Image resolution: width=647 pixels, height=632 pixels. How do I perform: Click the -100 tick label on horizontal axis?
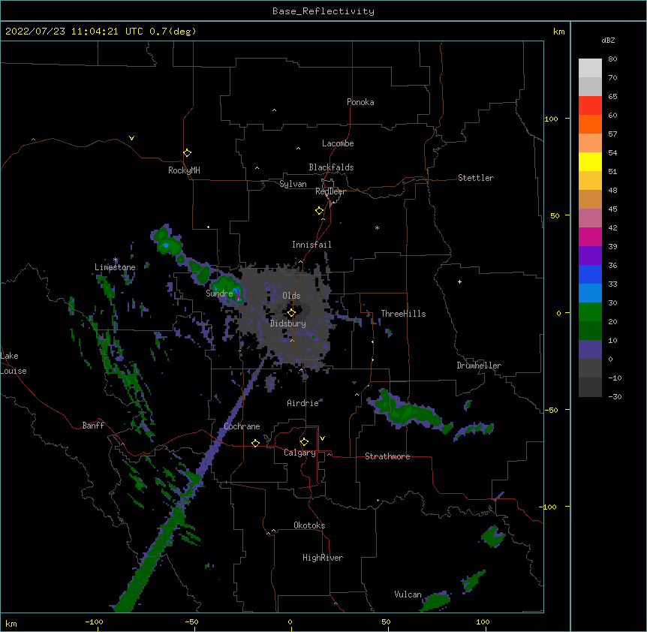click(x=94, y=621)
